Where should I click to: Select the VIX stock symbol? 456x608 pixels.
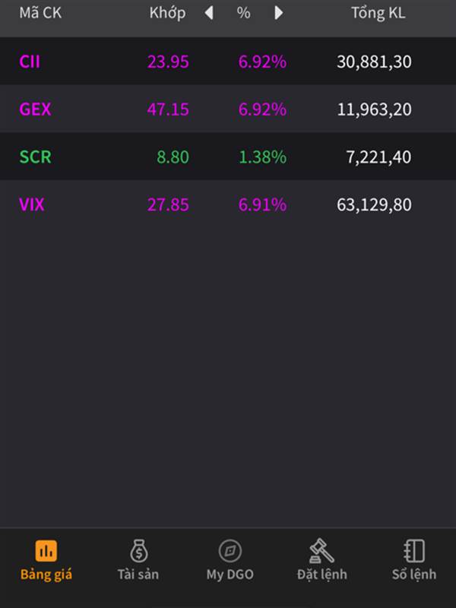[x=32, y=204]
